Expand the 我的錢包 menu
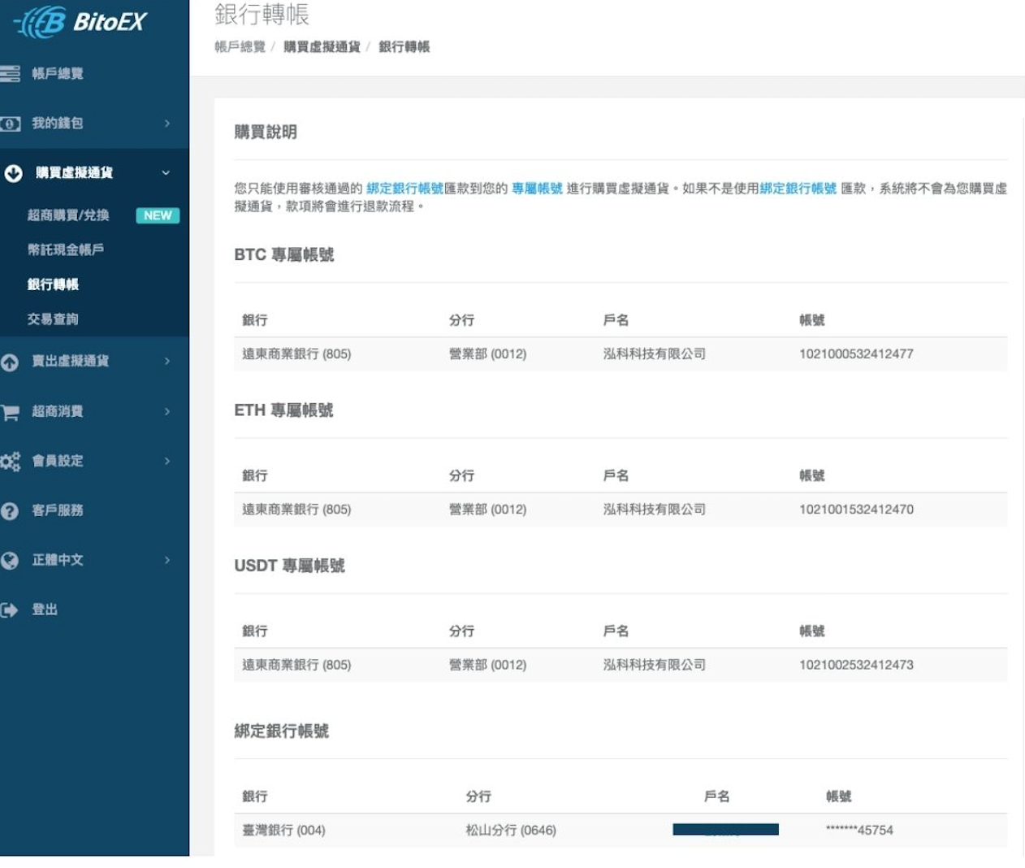 pyautogui.click(x=167, y=124)
